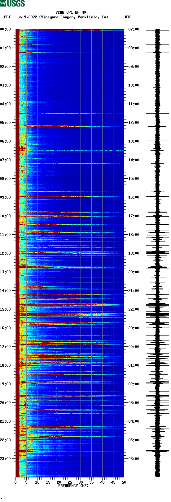Click the USGS logo
The height and width of the screenshot is (502, 171).
pos(12,3)
